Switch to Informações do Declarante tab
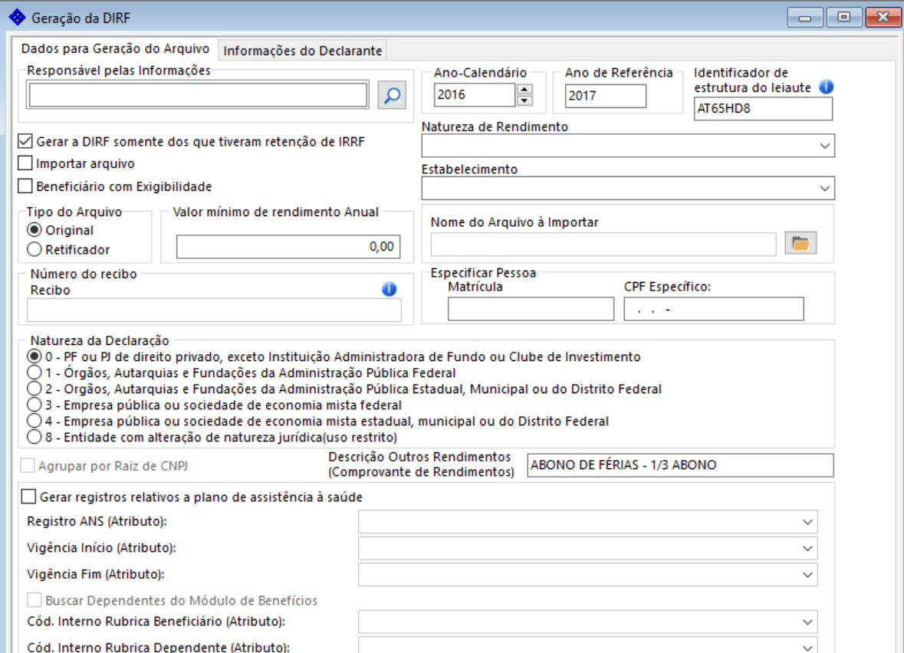Viewport: 904px width, 653px height. pos(303,51)
